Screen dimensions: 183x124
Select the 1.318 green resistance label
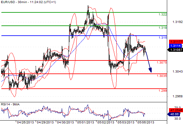point(163,28)
